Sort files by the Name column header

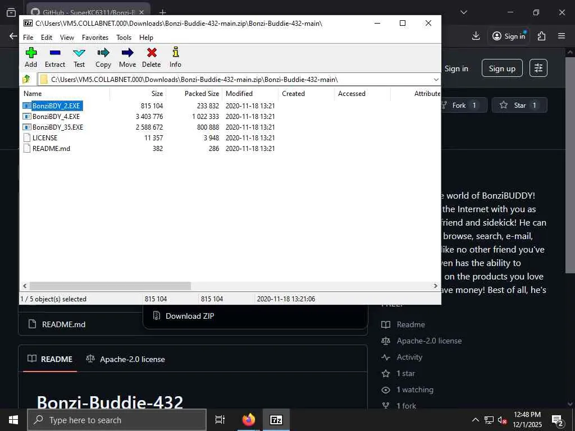tap(65, 94)
